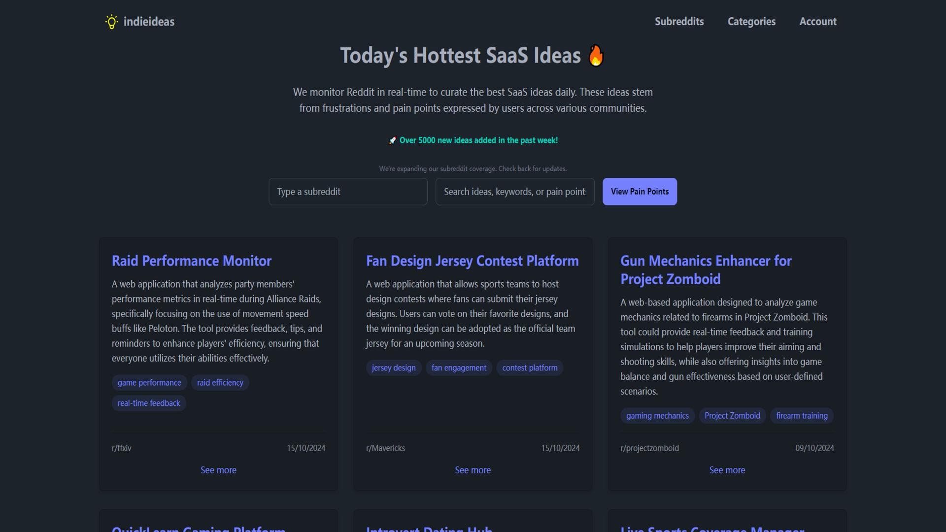Select the 'raid efficiency' tag
The image size is (946, 532).
click(220, 383)
